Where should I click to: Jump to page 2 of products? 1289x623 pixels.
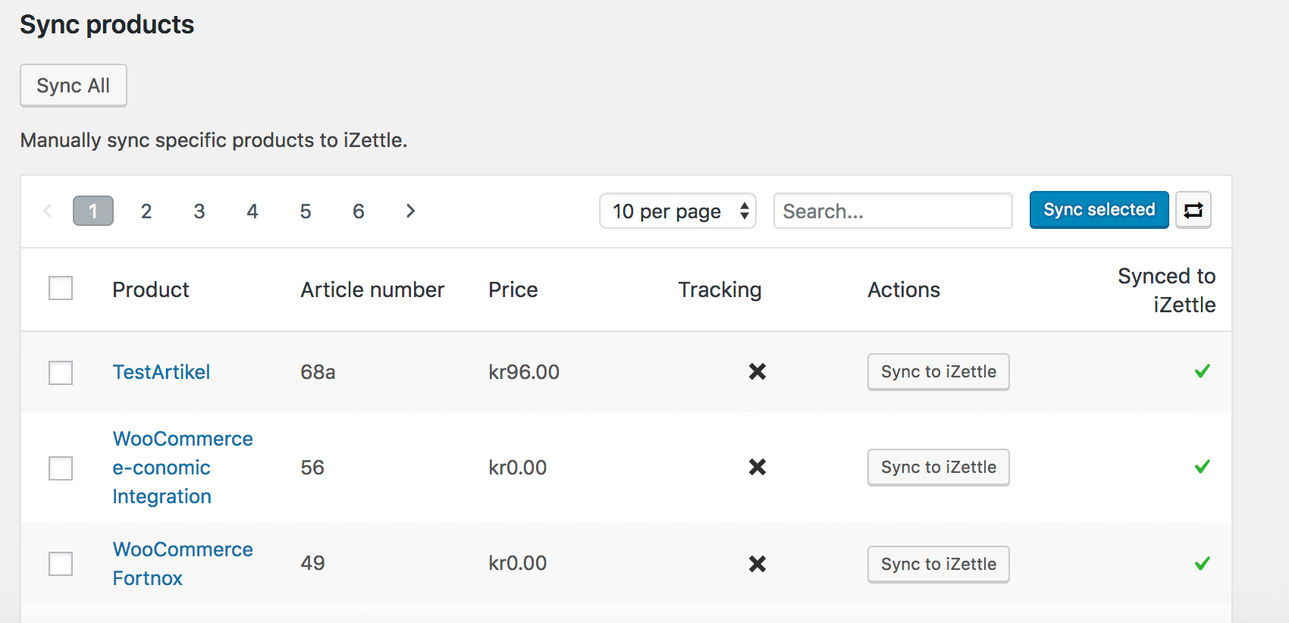click(146, 211)
